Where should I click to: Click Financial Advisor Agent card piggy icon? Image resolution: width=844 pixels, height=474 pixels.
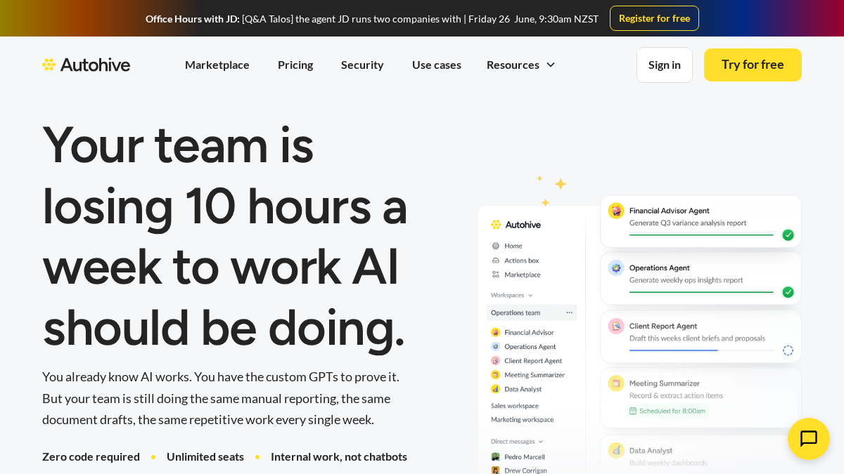616,211
